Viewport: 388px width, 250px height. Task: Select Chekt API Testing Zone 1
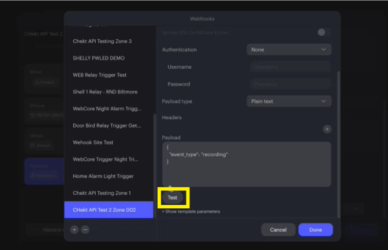pos(102,193)
